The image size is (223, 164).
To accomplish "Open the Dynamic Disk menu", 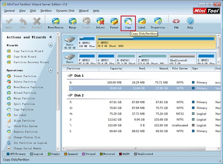I will coord(65,11).
